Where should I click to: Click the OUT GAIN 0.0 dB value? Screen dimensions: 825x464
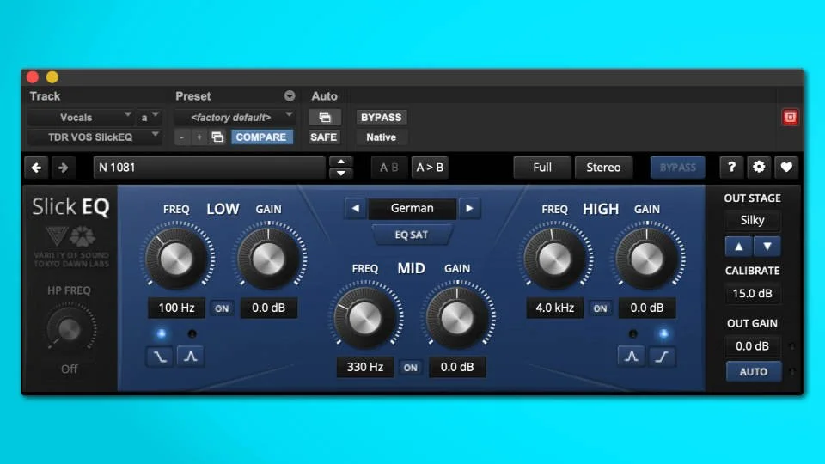(753, 346)
